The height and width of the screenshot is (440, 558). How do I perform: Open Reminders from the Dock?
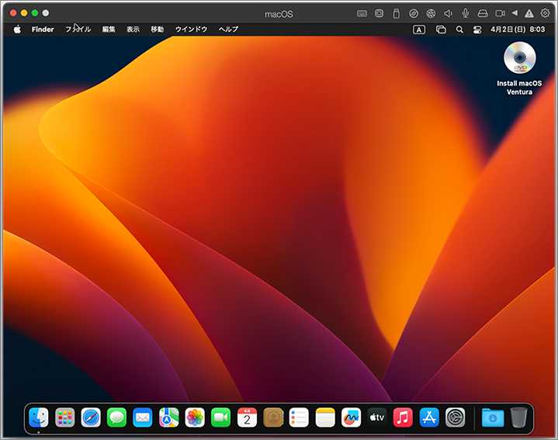(x=299, y=417)
